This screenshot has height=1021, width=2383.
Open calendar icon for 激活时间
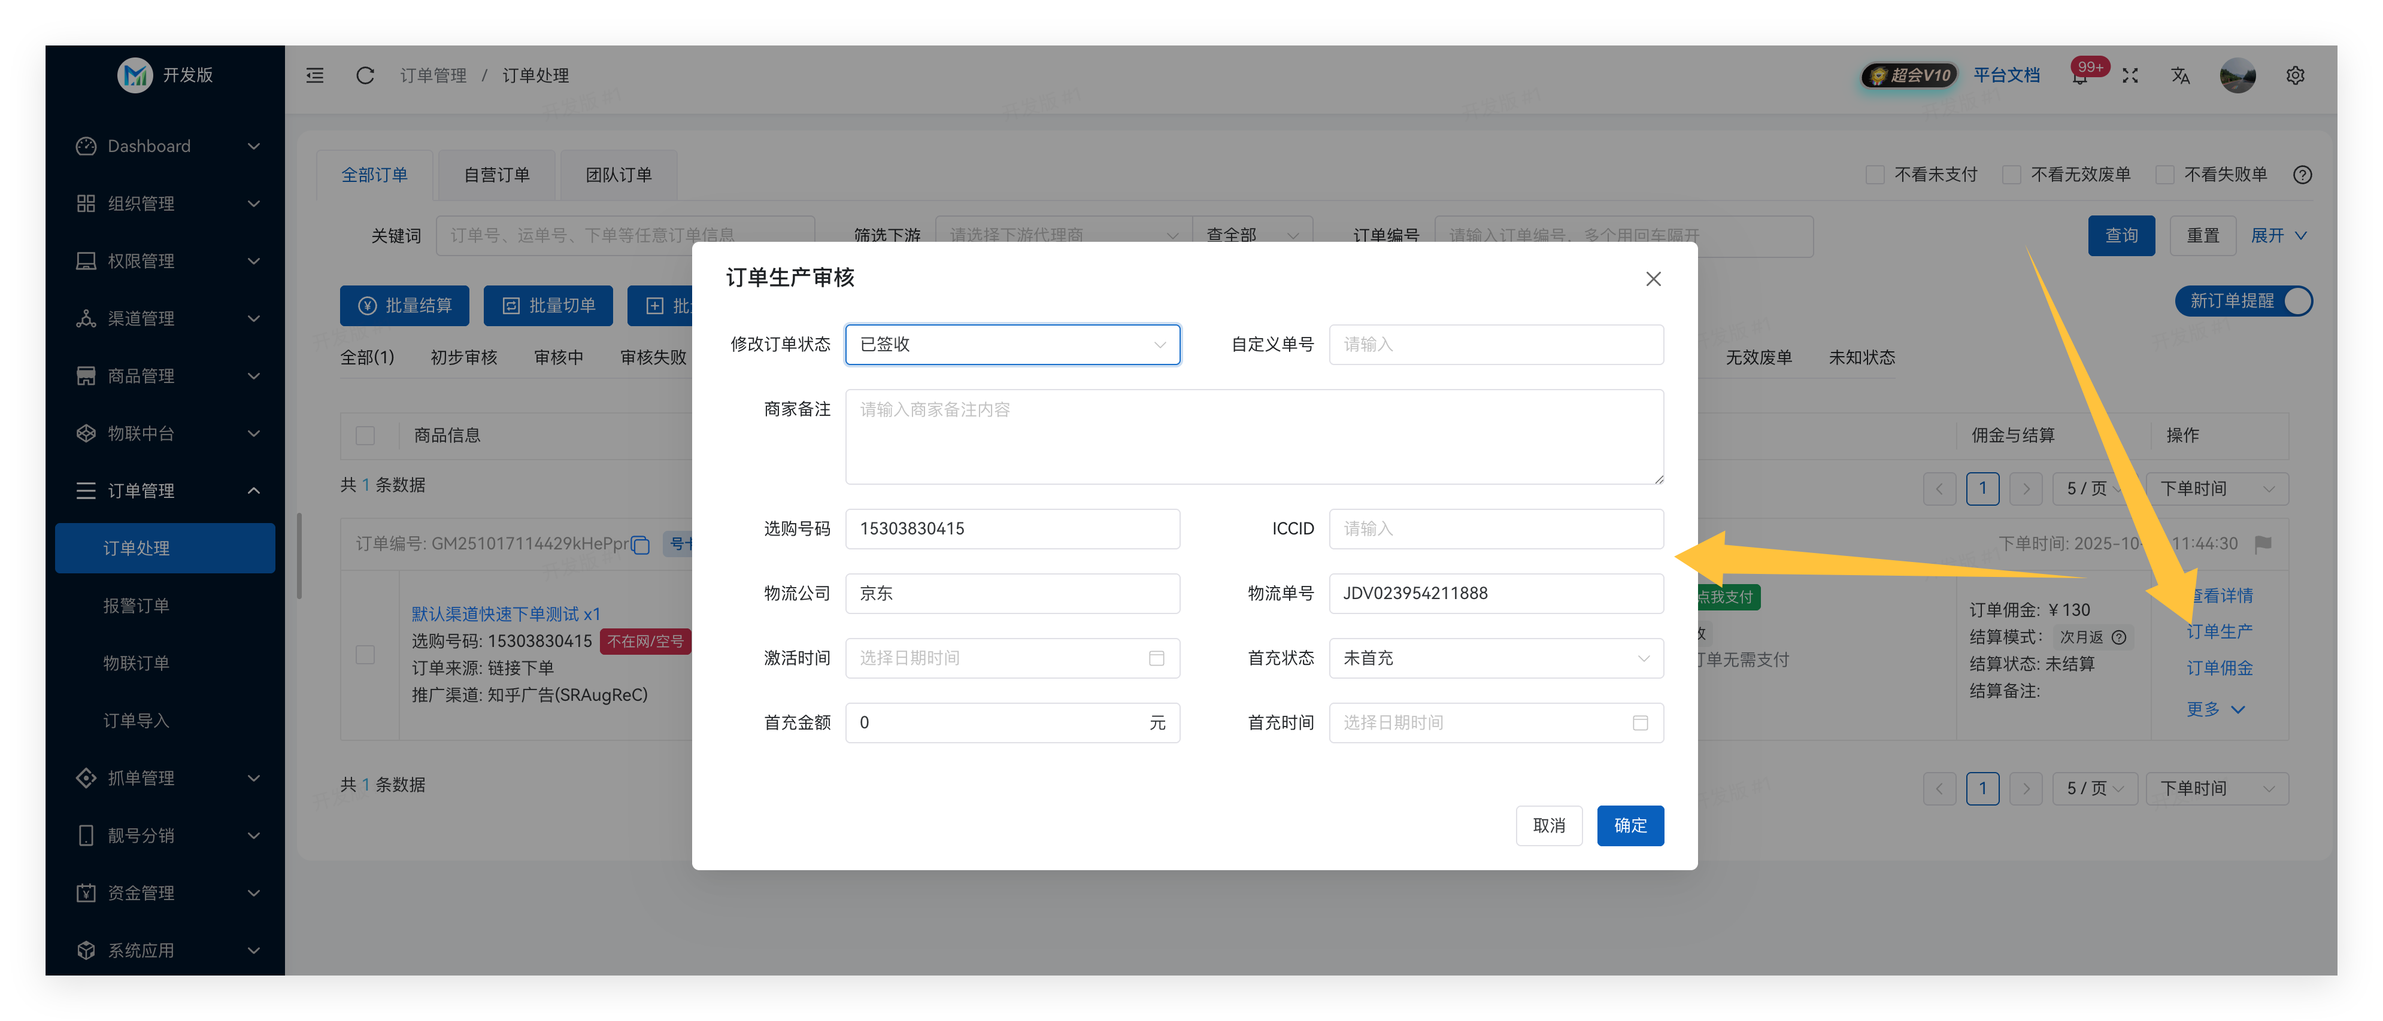[1156, 658]
